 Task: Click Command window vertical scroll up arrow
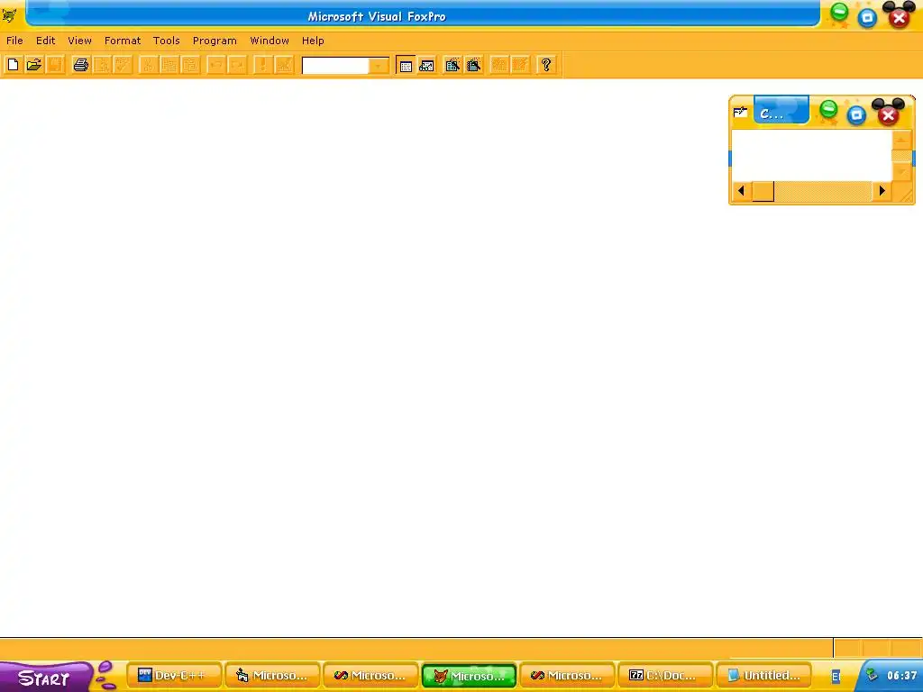pos(901,139)
